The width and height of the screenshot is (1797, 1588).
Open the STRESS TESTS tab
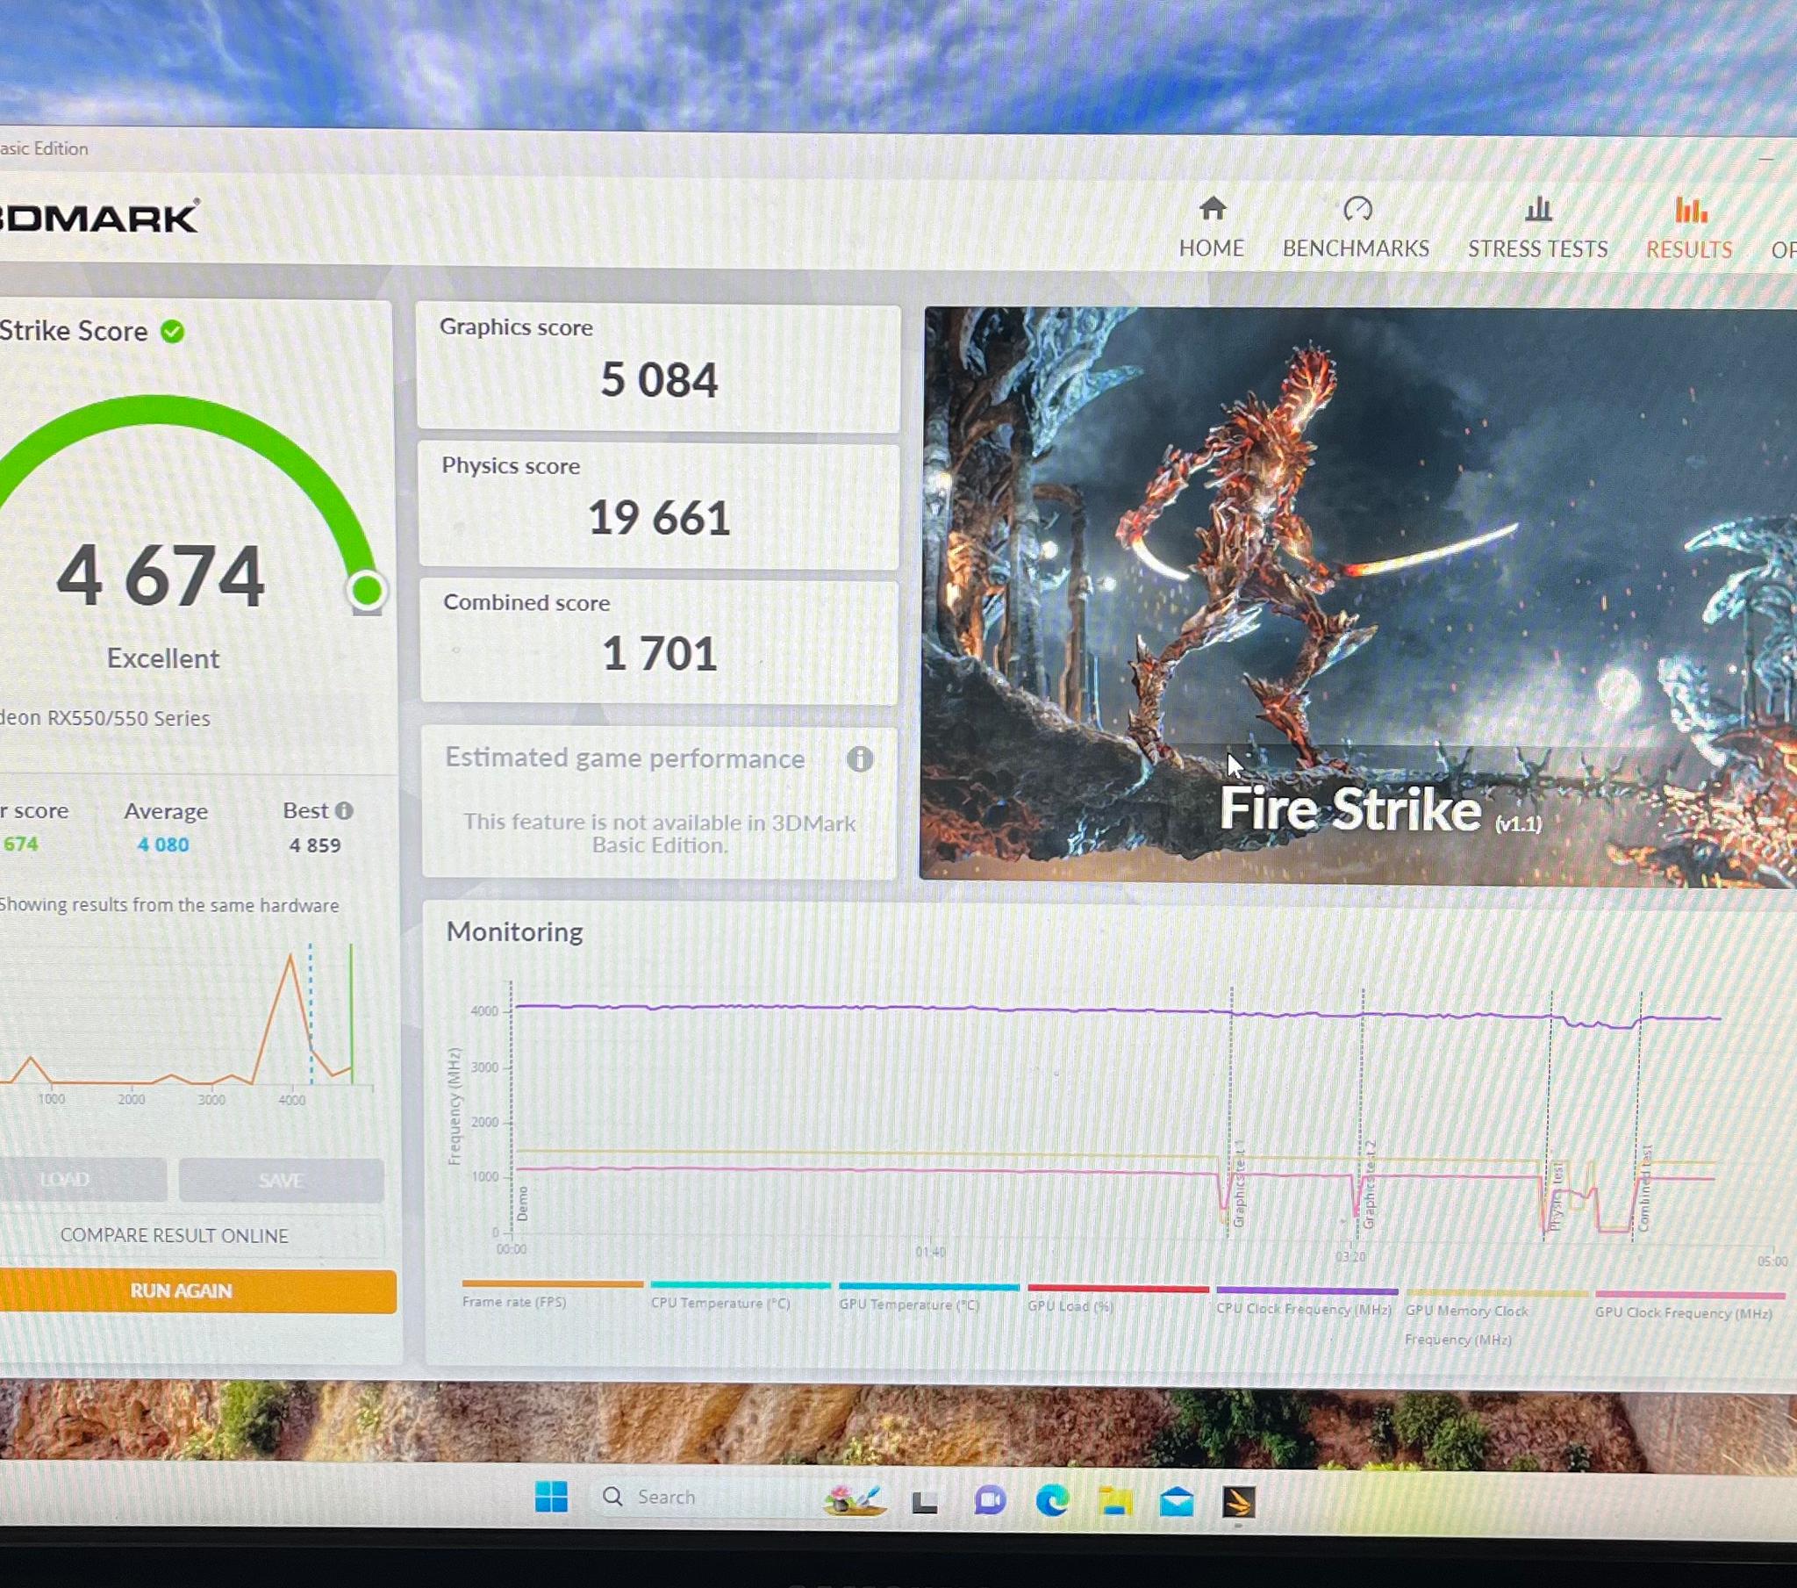point(1537,229)
